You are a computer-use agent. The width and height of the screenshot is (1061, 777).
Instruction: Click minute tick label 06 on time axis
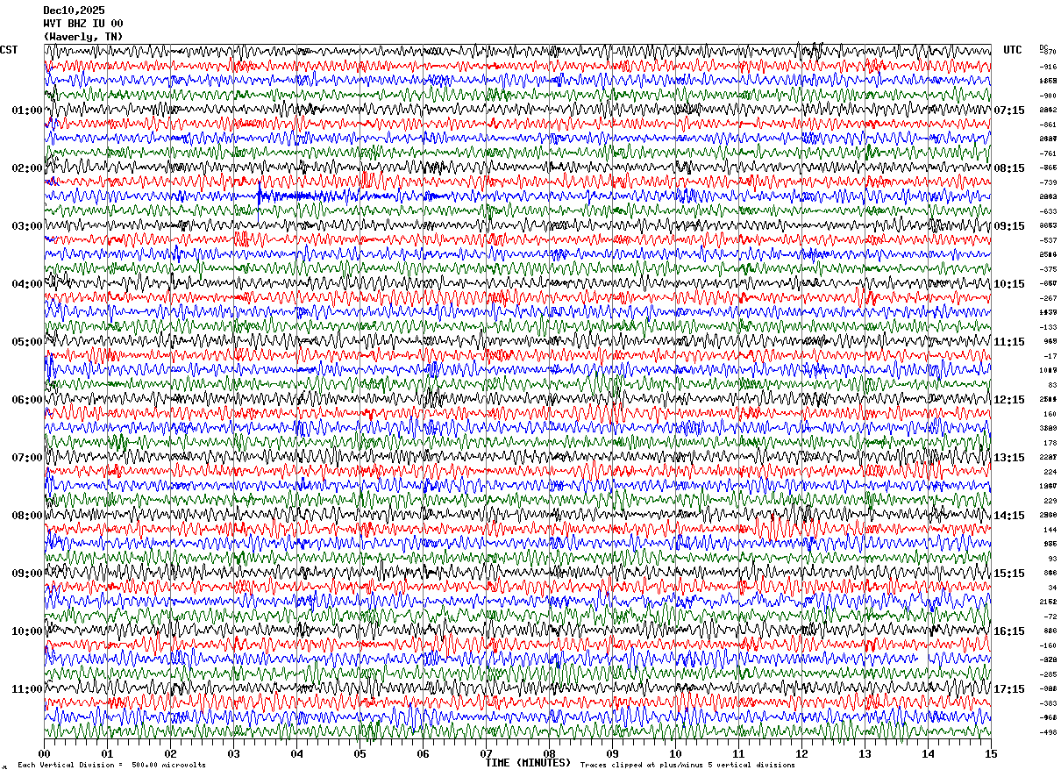pyautogui.click(x=423, y=753)
